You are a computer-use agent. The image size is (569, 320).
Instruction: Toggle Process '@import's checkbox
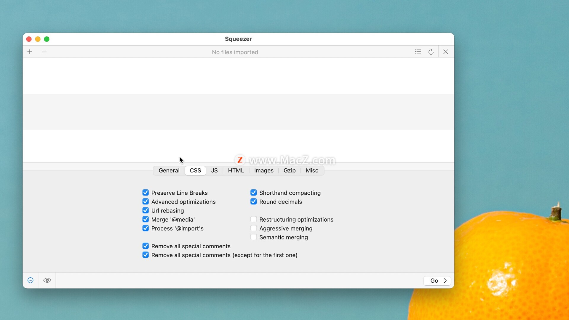pos(146,228)
